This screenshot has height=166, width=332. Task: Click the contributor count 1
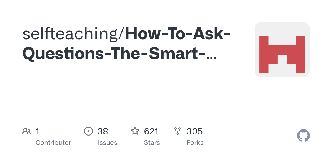click(37, 131)
